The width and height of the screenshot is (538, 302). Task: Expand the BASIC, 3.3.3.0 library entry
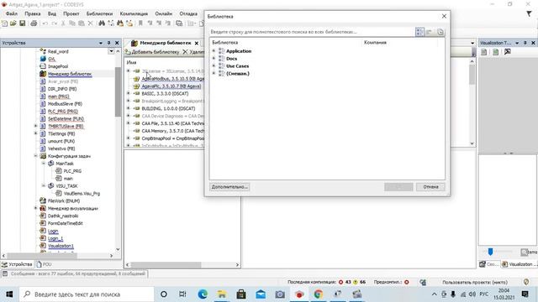[x=129, y=93]
